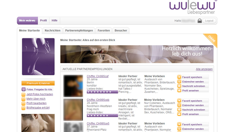Click arrow icon beside Mehr über mich
Screen dimensions: 238x132
pyautogui.click(x=23, y=99)
